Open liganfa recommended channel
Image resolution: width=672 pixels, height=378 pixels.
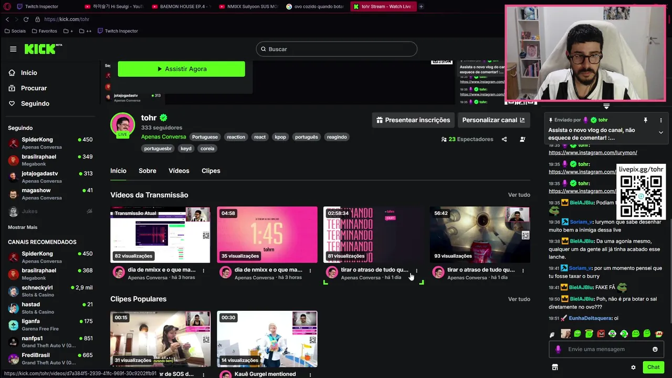click(50, 324)
